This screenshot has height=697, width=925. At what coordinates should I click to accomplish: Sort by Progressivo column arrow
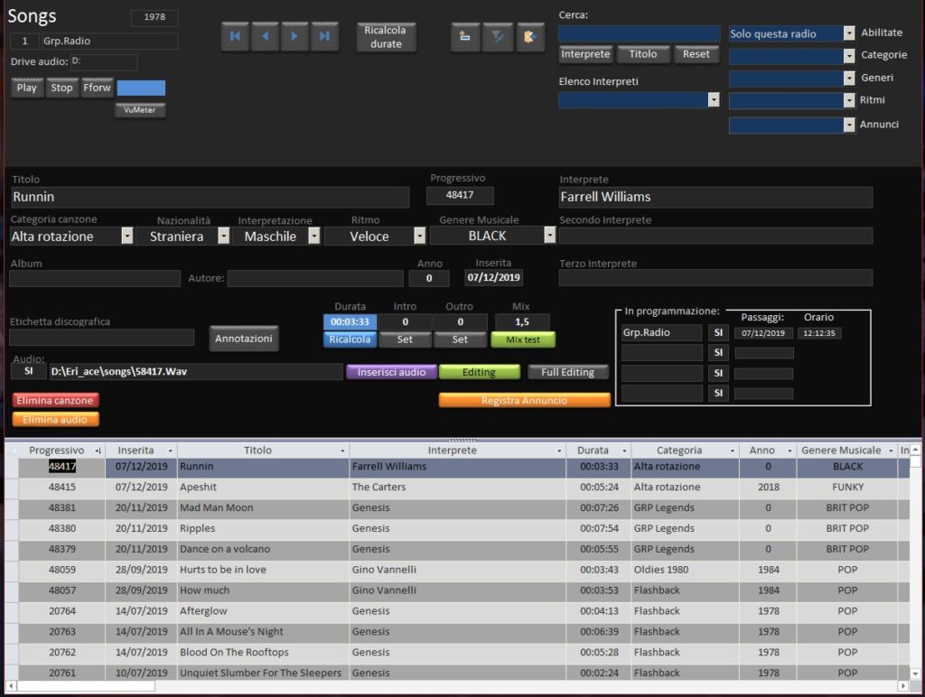click(x=98, y=451)
